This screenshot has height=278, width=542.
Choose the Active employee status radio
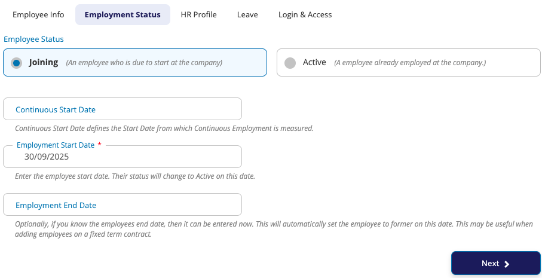click(290, 63)
